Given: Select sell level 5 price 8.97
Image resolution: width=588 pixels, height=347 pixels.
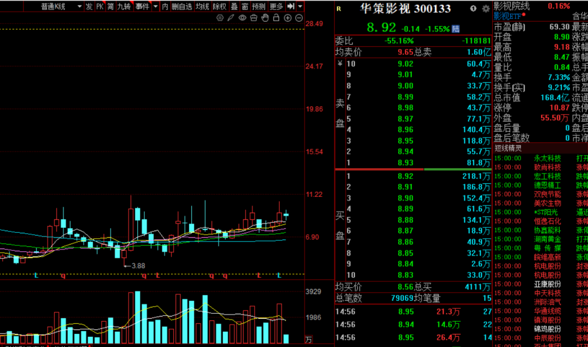Looking at the screenshot, I should click(406, 119).
